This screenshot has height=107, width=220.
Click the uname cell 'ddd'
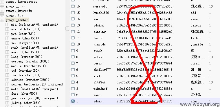tap(193, 13)
